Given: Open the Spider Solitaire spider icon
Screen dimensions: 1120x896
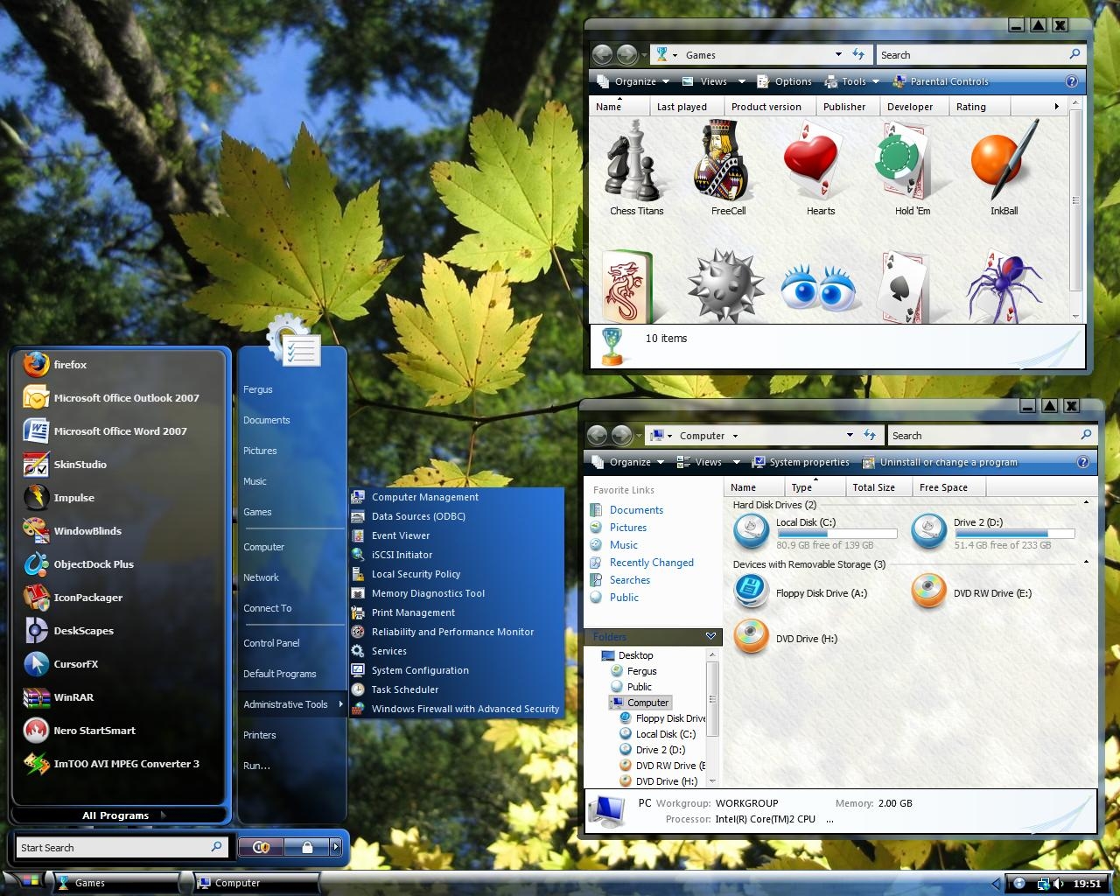Looking at the screenshot, I should tap(1004, 287).
